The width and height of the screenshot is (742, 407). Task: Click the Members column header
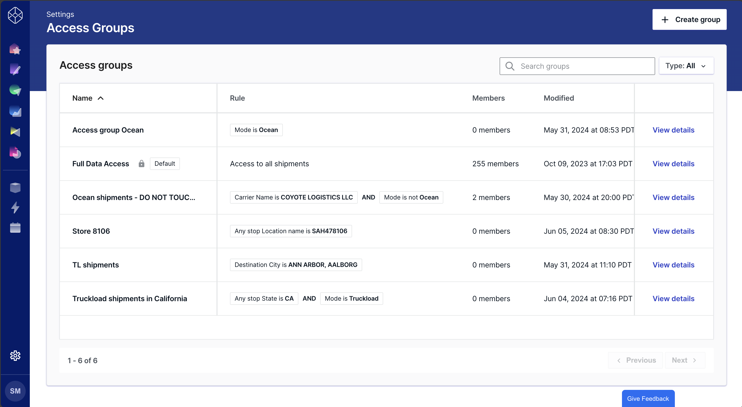pyautogui.click(x=488, y=98)
